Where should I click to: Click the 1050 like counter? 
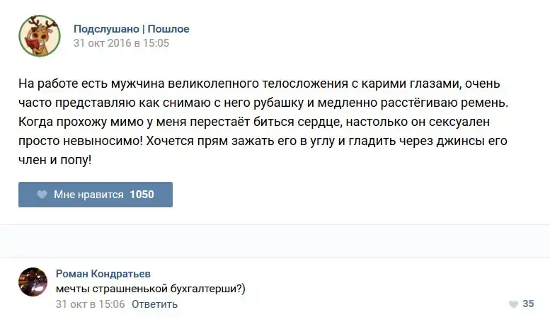pos(142,195)
